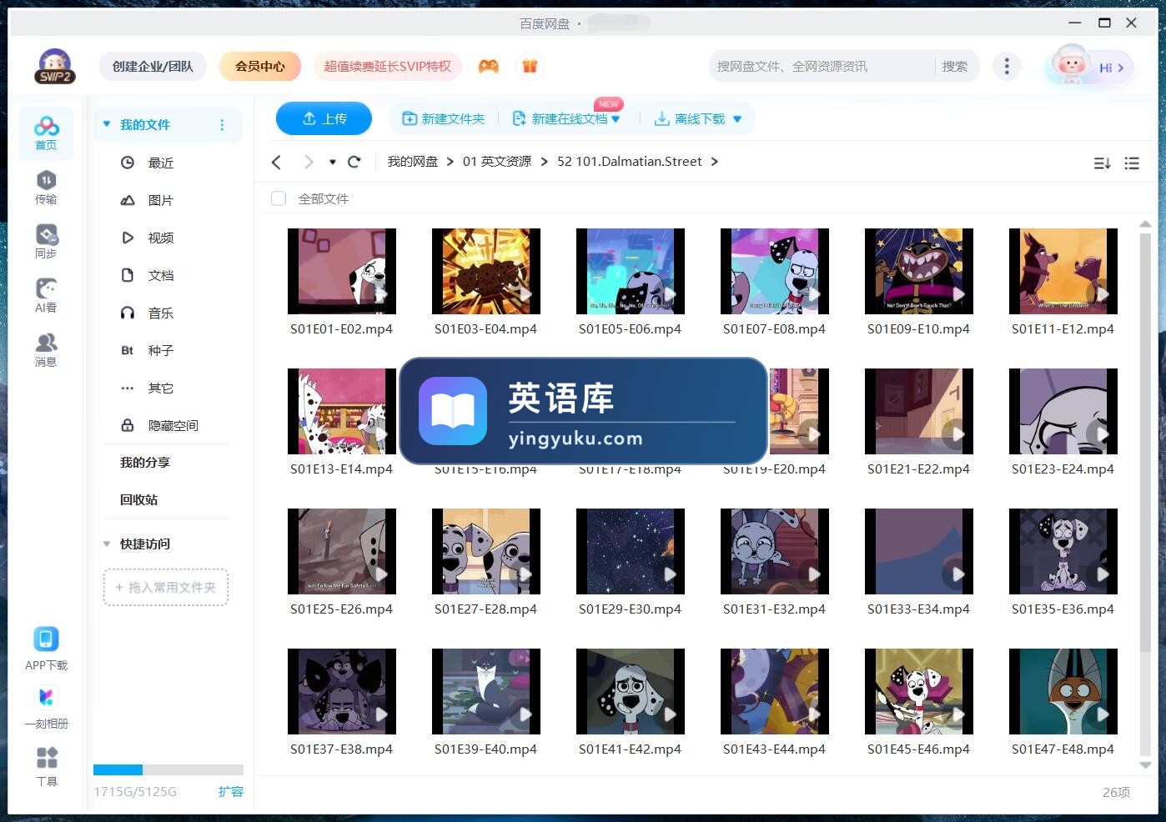
Task: Click the 搜索 search button
Action: click(x=955, y=66)
